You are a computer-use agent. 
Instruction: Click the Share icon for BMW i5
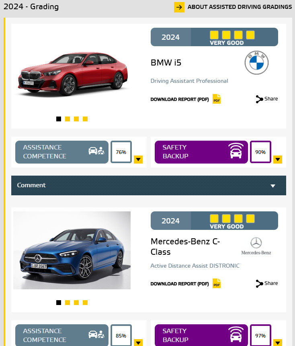coord(259,99)
